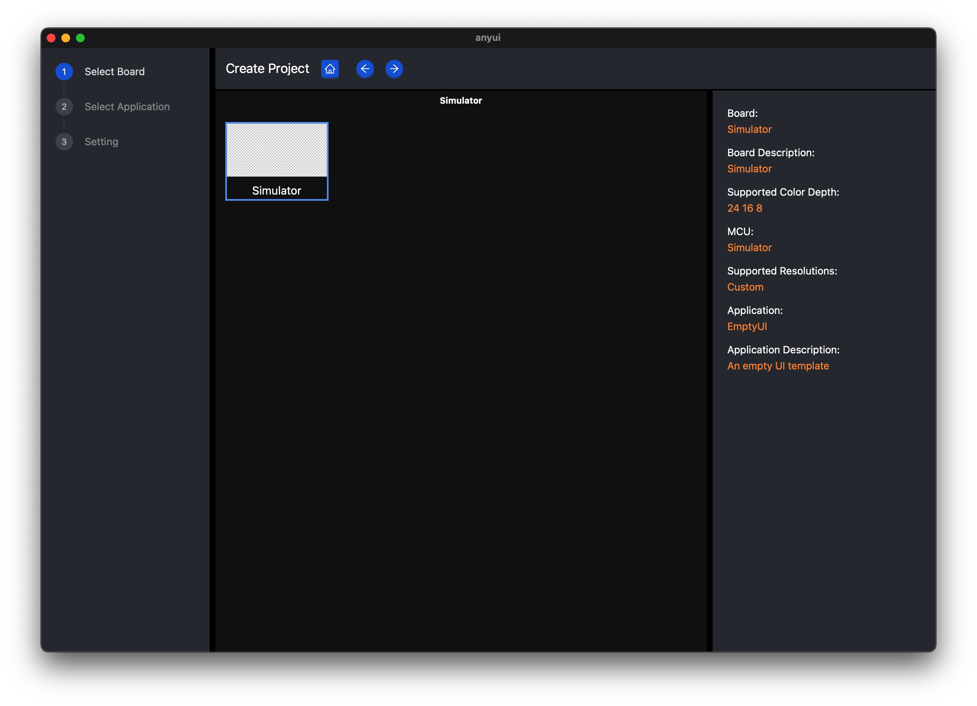Click the Simulator section heading

[460, 100]
